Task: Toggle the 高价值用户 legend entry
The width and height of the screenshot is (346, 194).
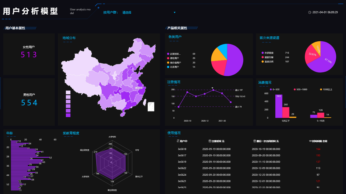Action: pos(174,63)
